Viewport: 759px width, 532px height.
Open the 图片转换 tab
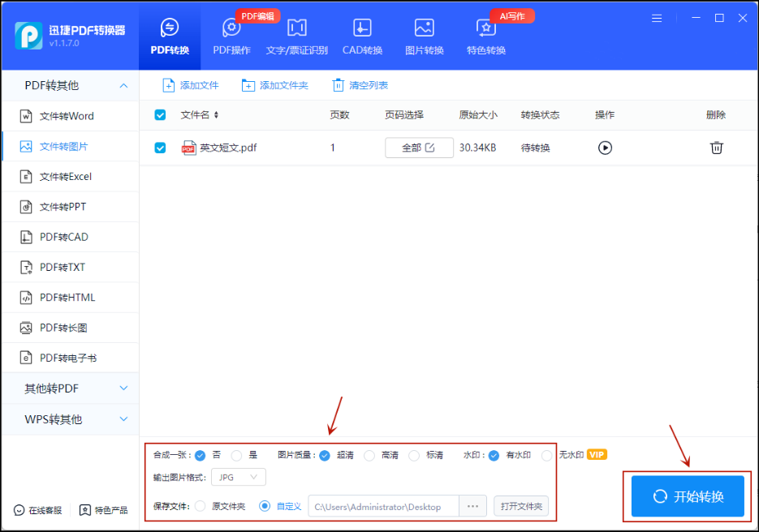tap(424, 36)
